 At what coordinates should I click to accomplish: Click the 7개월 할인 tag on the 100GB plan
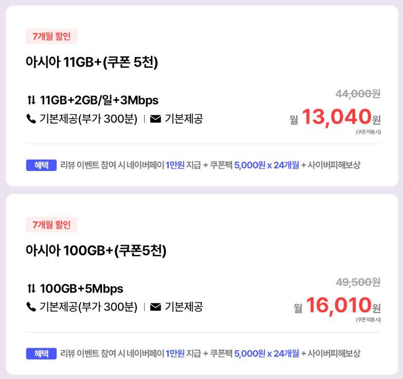[51, 225]
